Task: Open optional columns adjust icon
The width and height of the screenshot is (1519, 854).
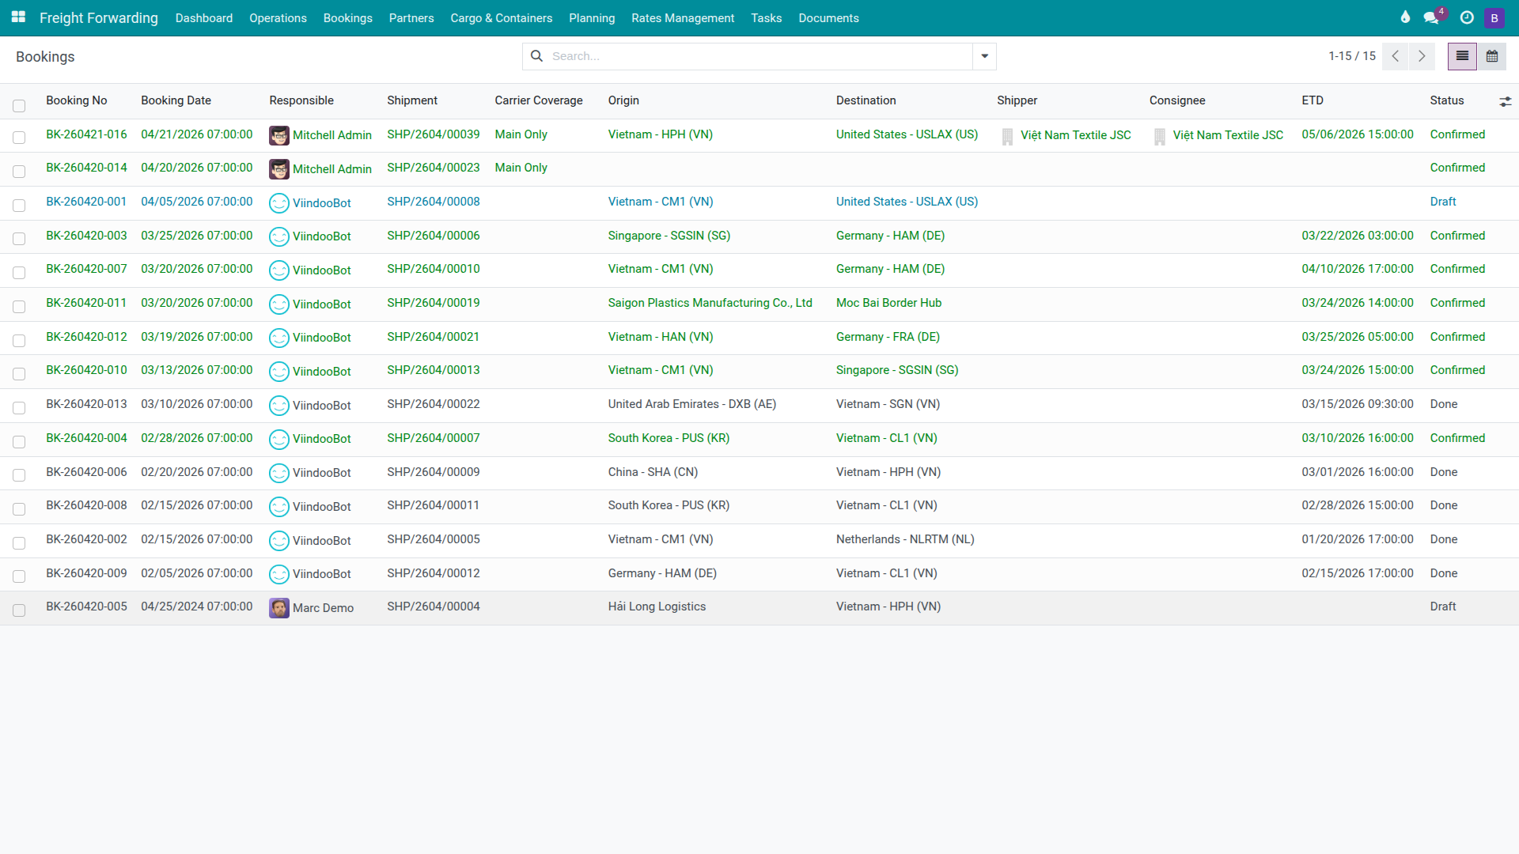Action: coord(1505,101)
